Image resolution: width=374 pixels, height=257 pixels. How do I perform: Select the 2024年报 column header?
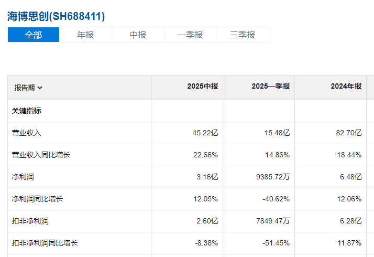pyautogui.click(x=346, y=87)
